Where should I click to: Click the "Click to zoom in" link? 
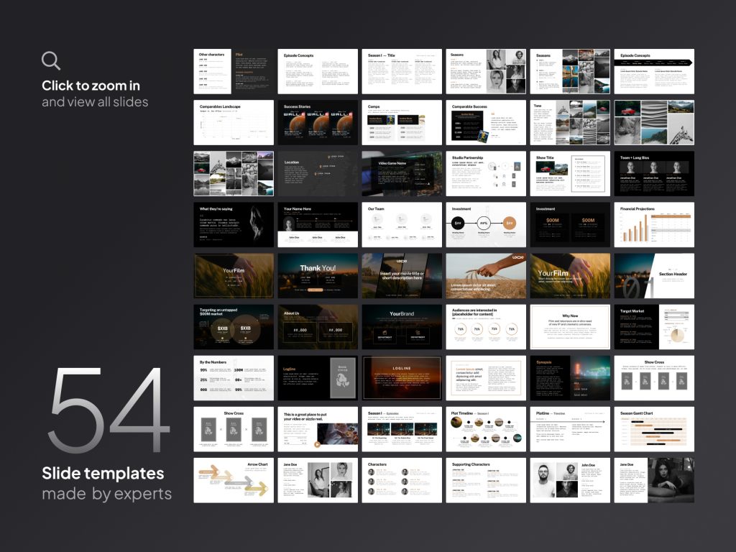click(89, 86)
